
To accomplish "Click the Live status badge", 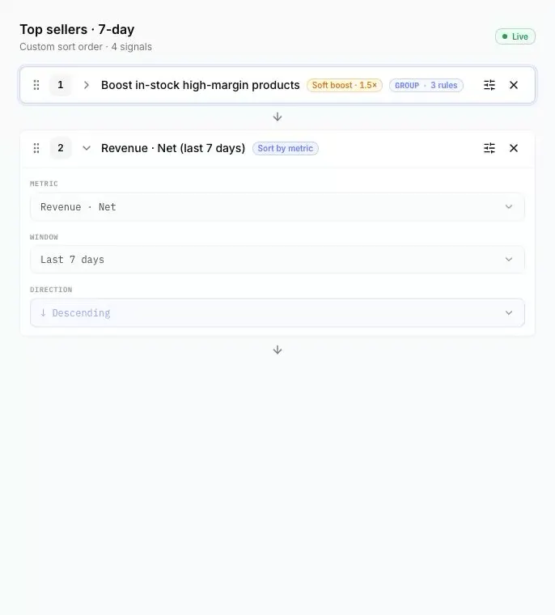I will tap(515, 36).
